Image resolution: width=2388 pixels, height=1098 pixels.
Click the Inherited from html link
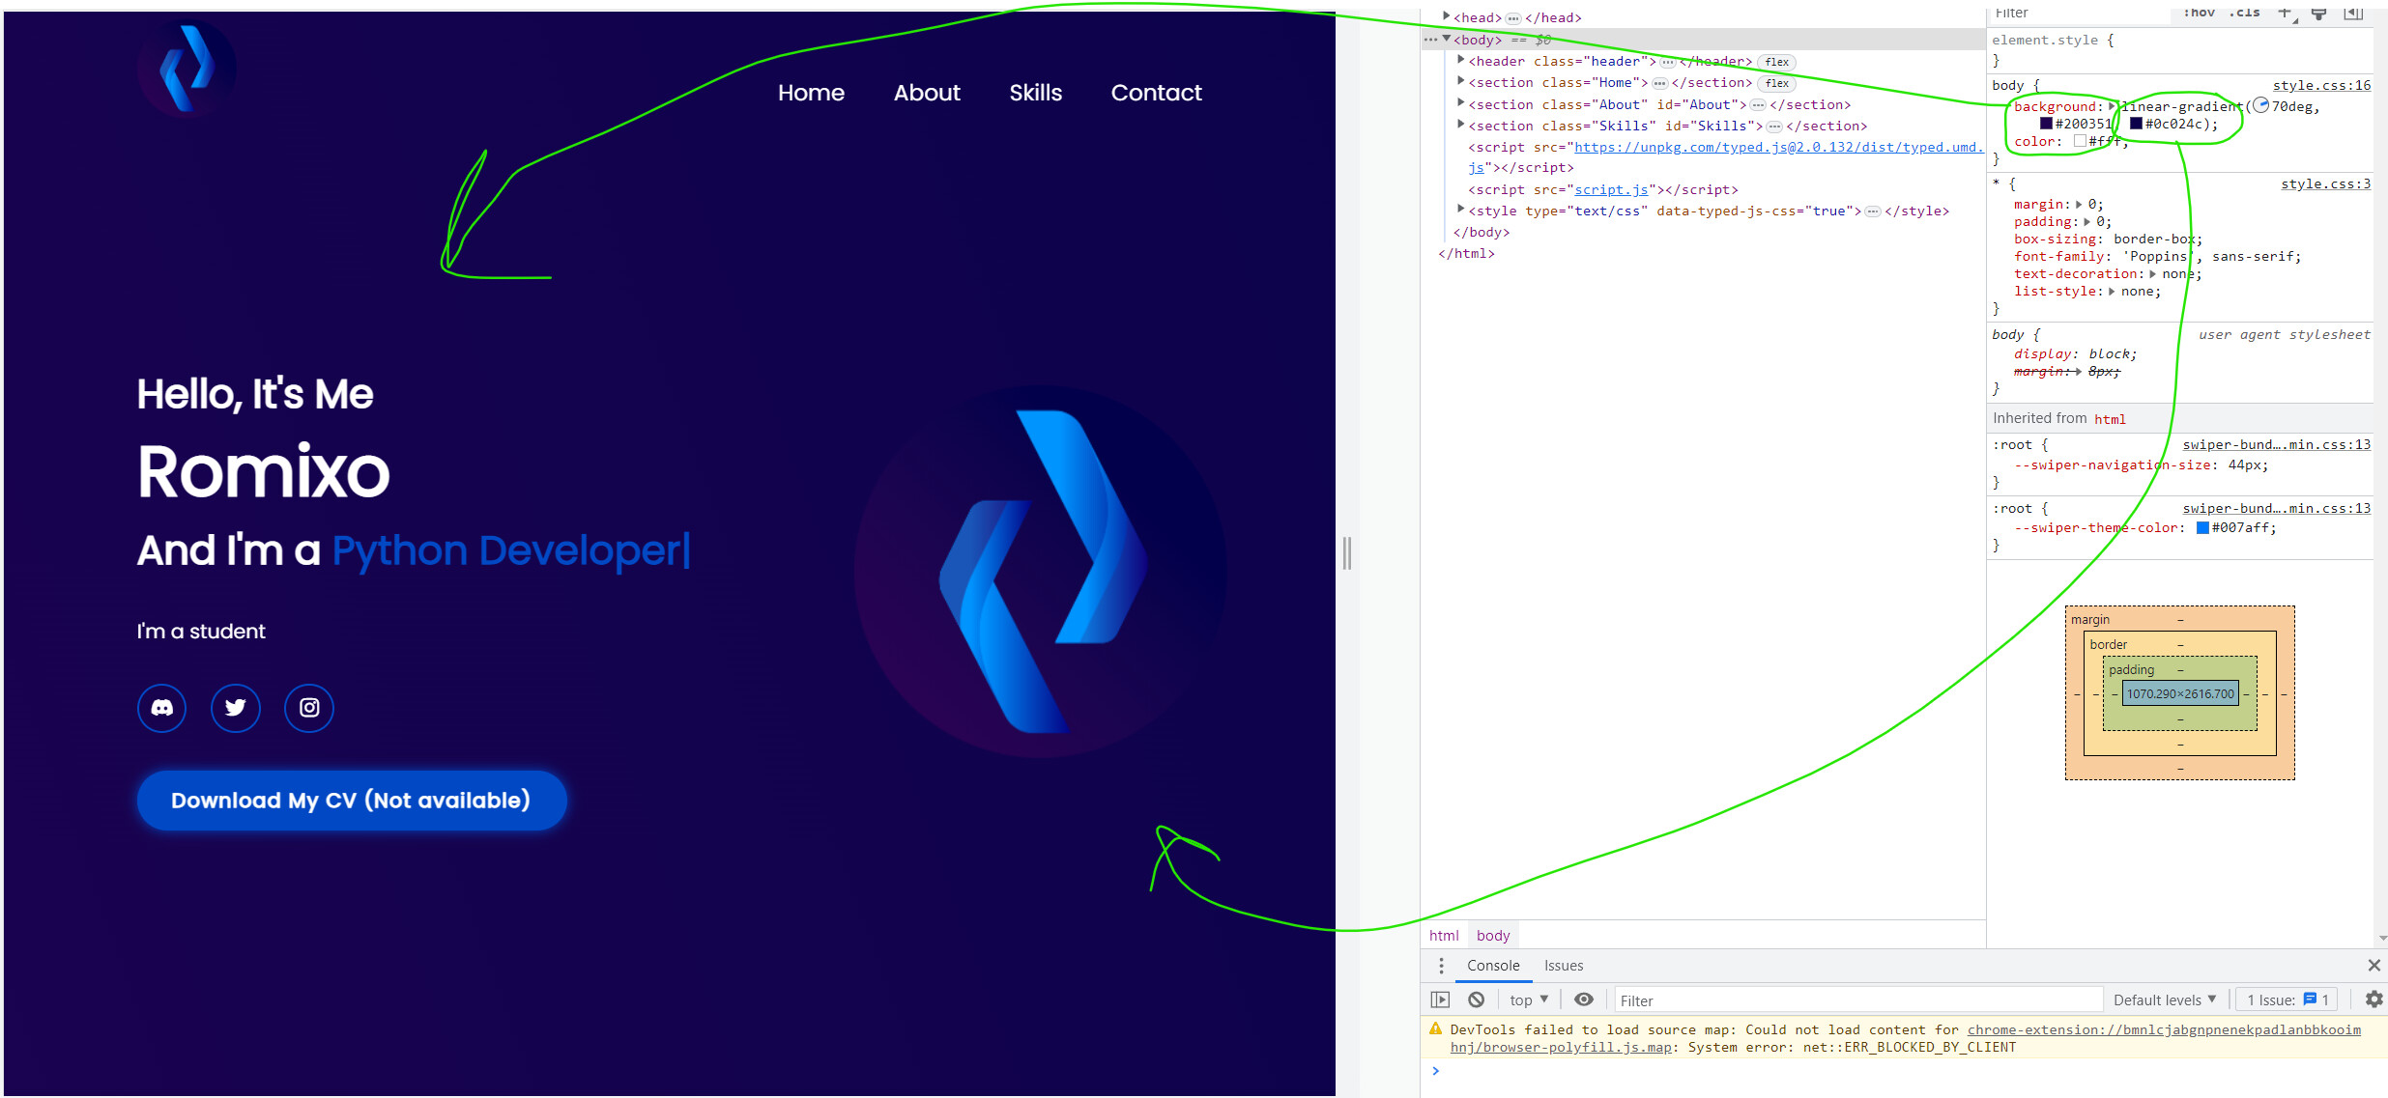click(2110, 419)
